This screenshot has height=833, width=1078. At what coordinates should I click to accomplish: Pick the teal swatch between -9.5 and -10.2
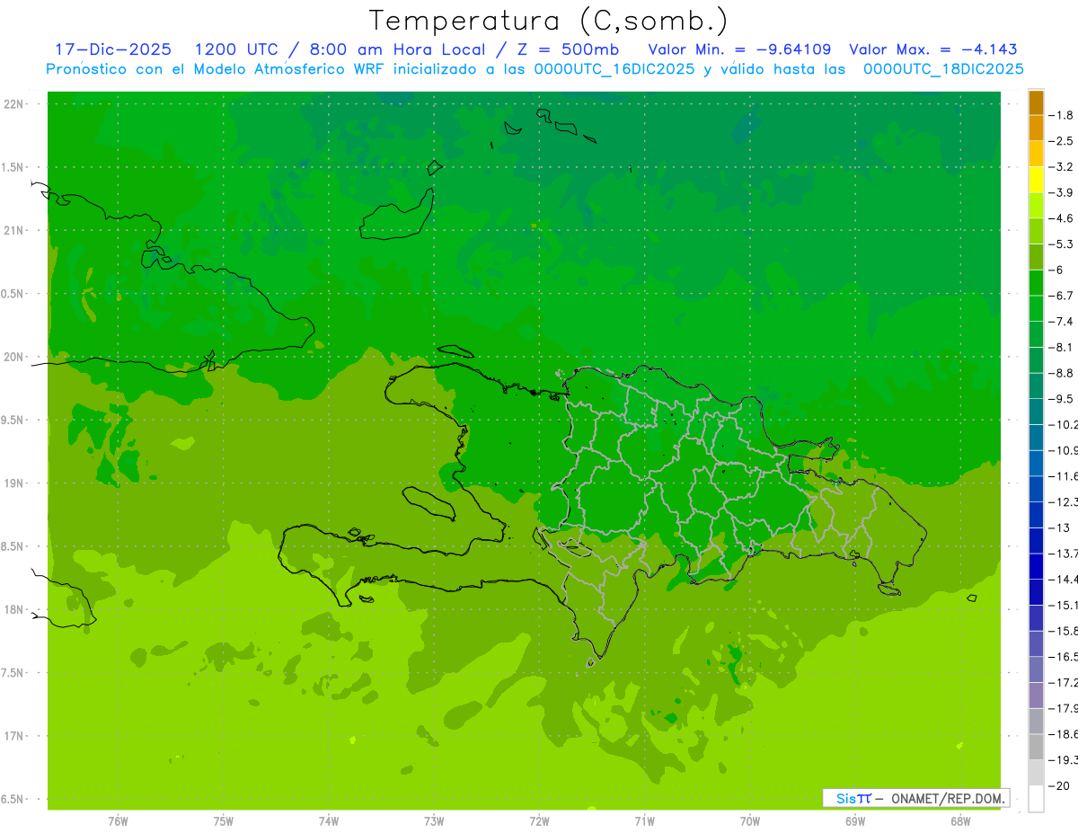1036,411
